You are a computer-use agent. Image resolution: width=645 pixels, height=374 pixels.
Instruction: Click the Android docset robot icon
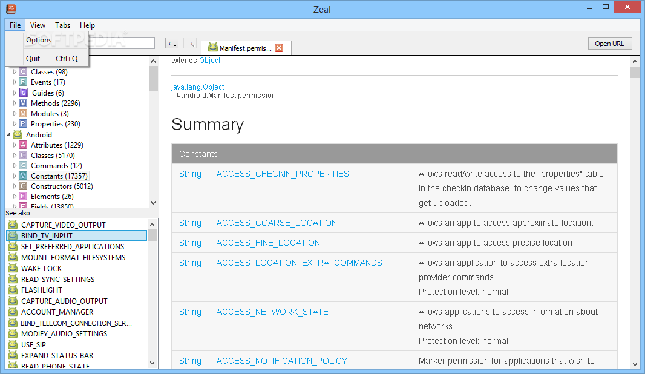tap(18, 134)
